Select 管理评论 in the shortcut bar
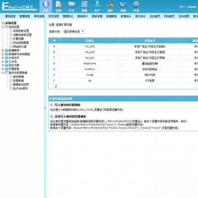This screenshot has height=198, width=198. pyautogui.click(x=68, y=16)
